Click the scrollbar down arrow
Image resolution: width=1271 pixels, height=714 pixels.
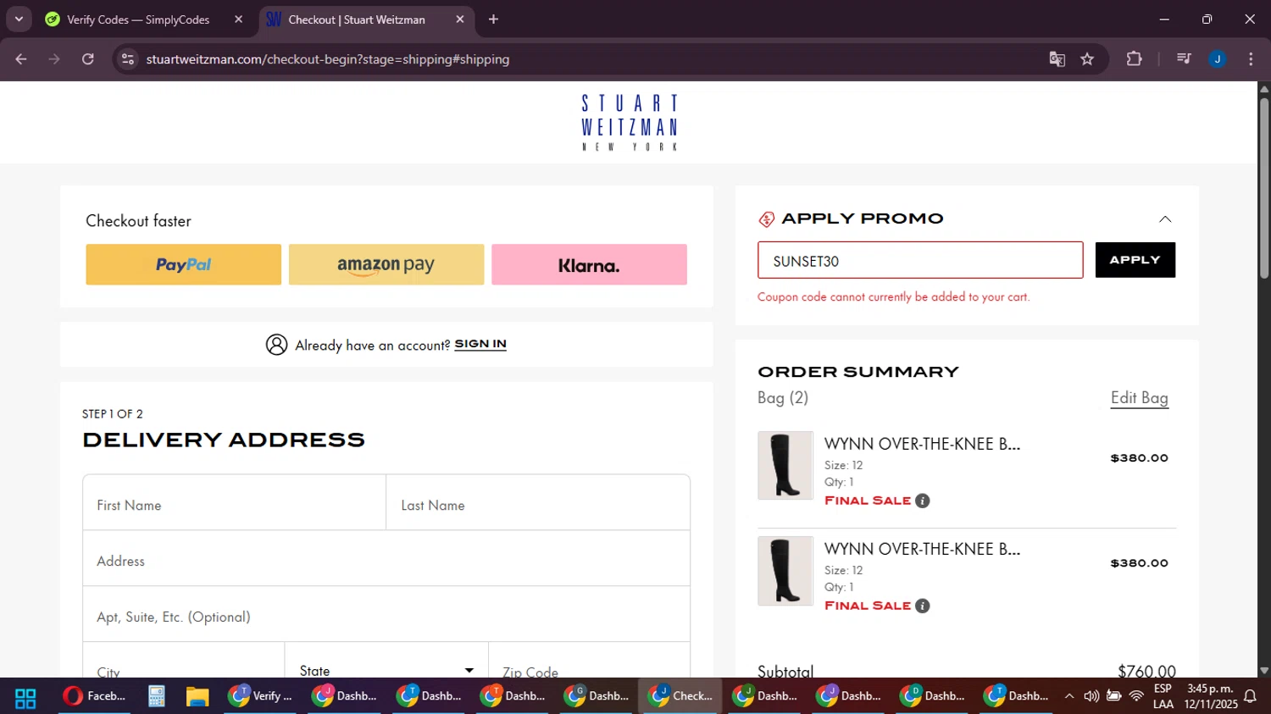pyautogui.click(x=1264, y=671)
